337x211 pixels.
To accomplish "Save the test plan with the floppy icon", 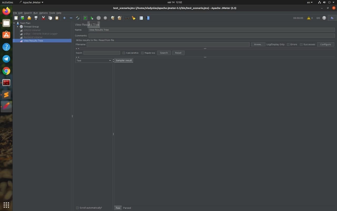I will click(x=36, y=18).
